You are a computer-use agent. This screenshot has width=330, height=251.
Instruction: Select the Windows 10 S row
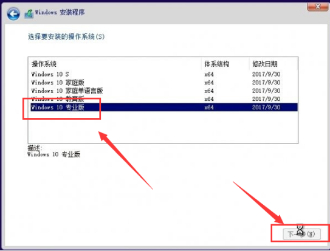[x=164, y=74]
